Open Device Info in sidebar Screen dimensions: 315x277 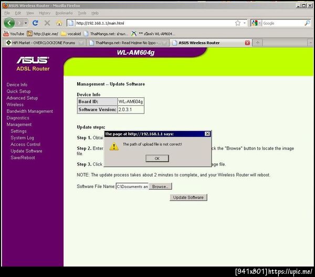(x=17, y=85)
